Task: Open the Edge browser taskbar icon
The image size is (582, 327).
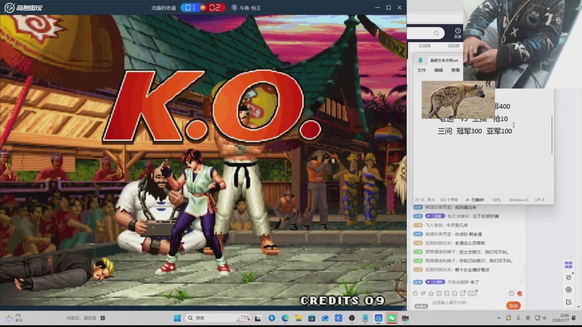Action: pyautogui.click(x=285, y=318)
